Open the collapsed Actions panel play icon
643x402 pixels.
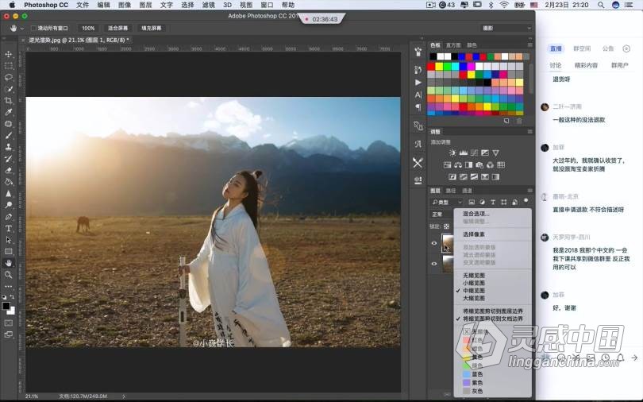point(418,82)
